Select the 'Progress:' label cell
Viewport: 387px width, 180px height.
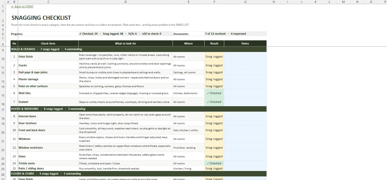(45, 34)
